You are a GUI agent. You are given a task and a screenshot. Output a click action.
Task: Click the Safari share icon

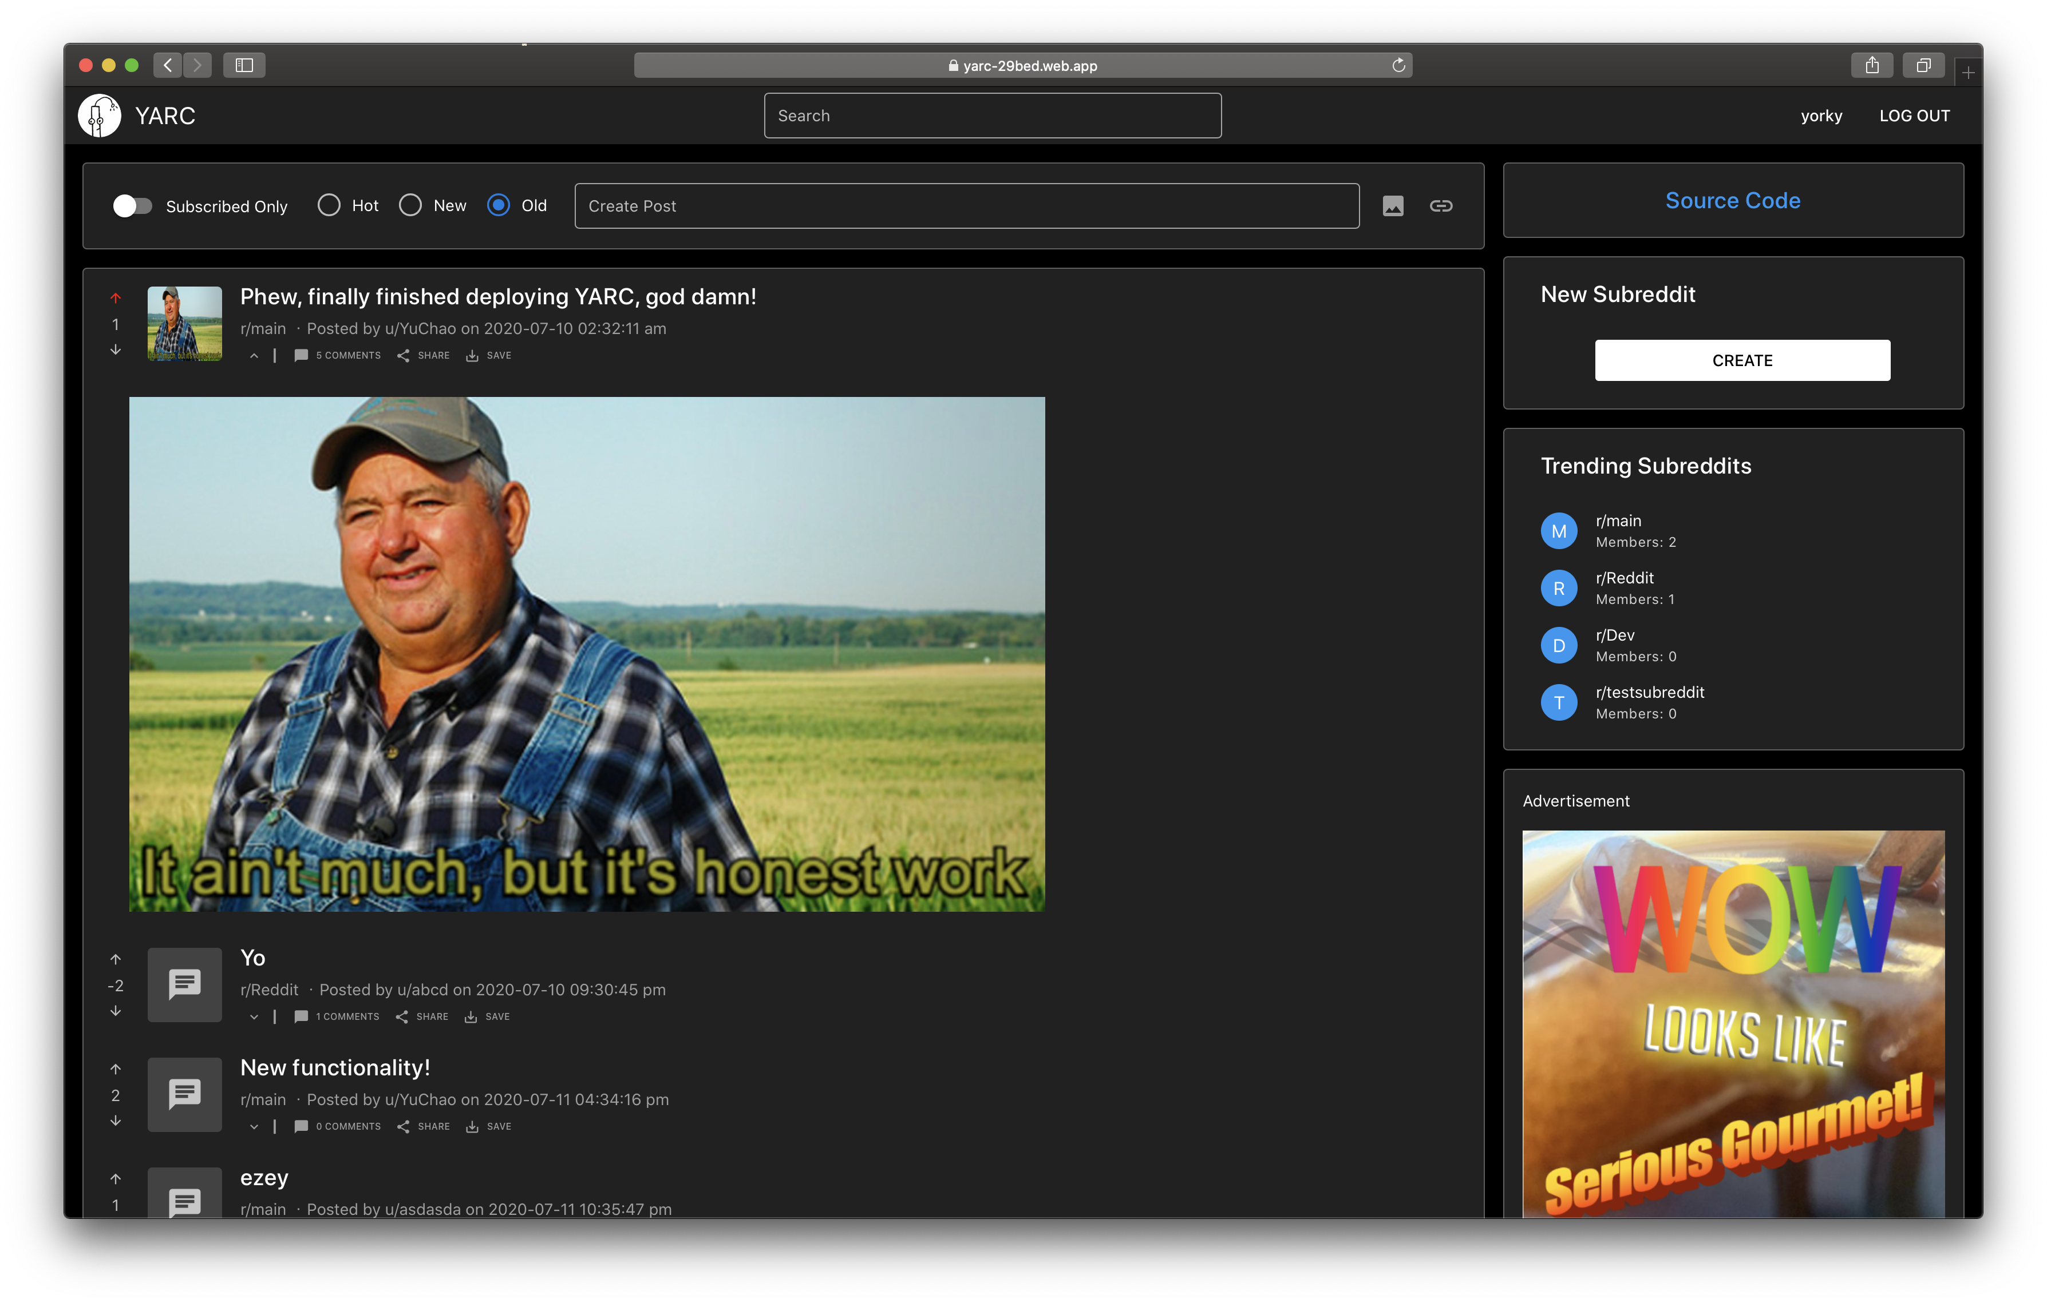pos(1872,65)
